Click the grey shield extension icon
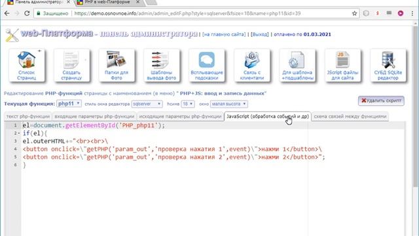Image resolution: width=419 pixels, height=236 pixels. pyautogui.click(x=366, y=13)
